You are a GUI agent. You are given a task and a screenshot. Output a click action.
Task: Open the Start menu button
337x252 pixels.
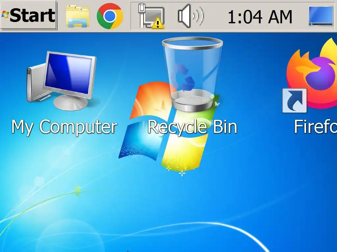(29, 15)
